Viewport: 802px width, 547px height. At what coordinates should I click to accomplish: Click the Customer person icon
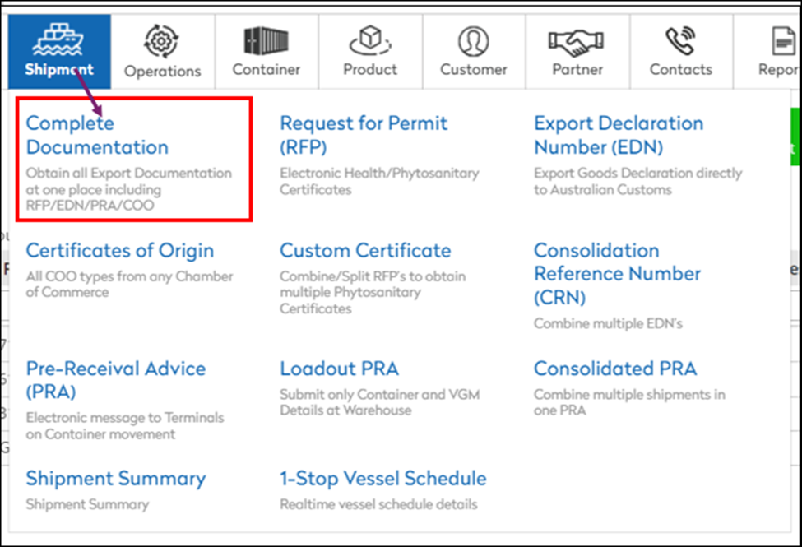tap(473, 41)
